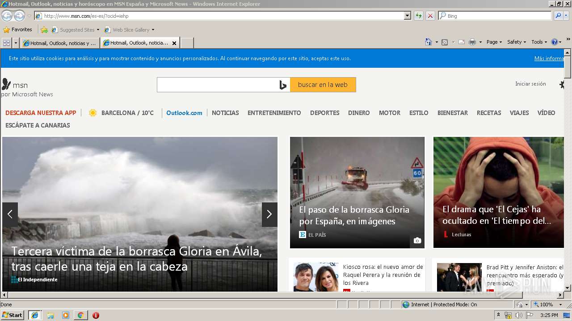Open the borrasca Gloria en imágenes card
The image size is (572, 321).
point(357,193)
